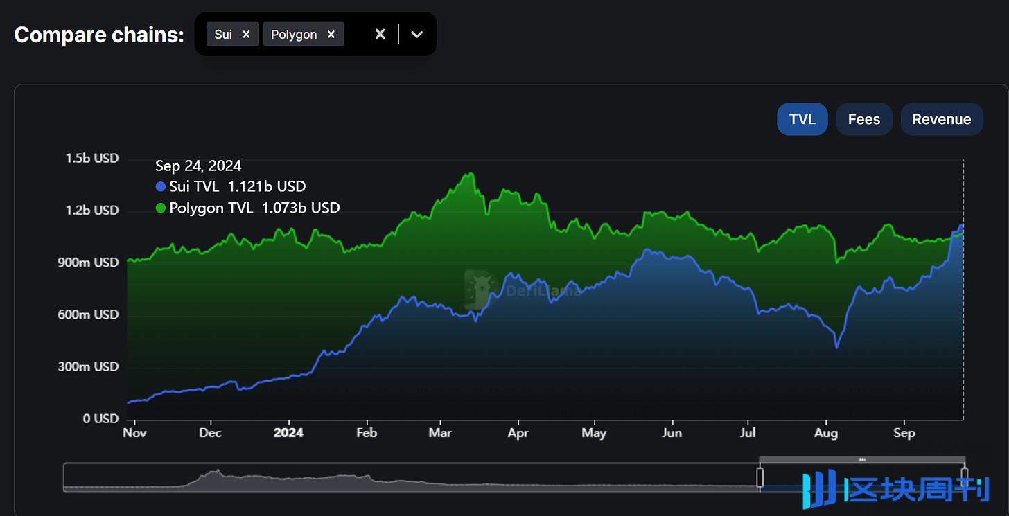Click the Polygon TVL legend dot
Image resolution: width=1009 pixels, height=516 pixels.
tap(161, 208)
